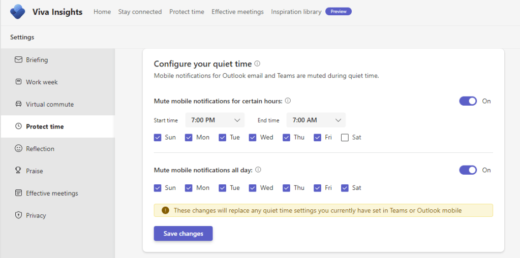
Task: Open the Start time 7:00 PM dropdown
Action: coord(215,120)
